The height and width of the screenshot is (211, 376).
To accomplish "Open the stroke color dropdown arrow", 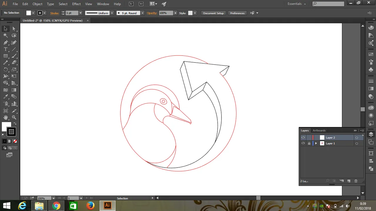I will [x=45, y=13].
